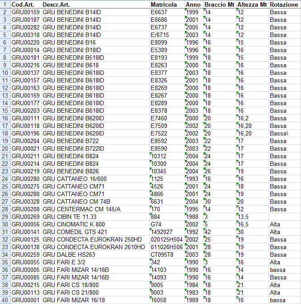Select cell GRU00282
The image size is (301, 304).
tap(26, 27)
